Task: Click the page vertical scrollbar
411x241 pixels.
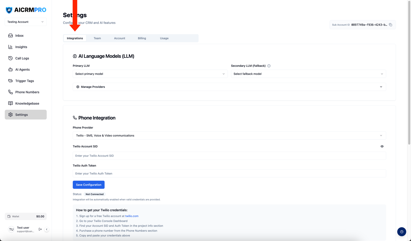Action: coord(409,73)
